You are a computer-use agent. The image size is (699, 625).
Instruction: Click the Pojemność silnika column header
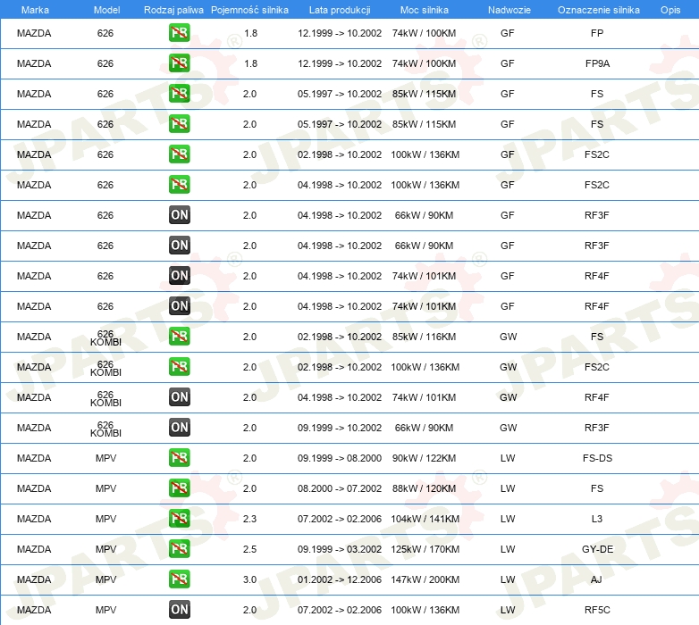pos(249,10)
